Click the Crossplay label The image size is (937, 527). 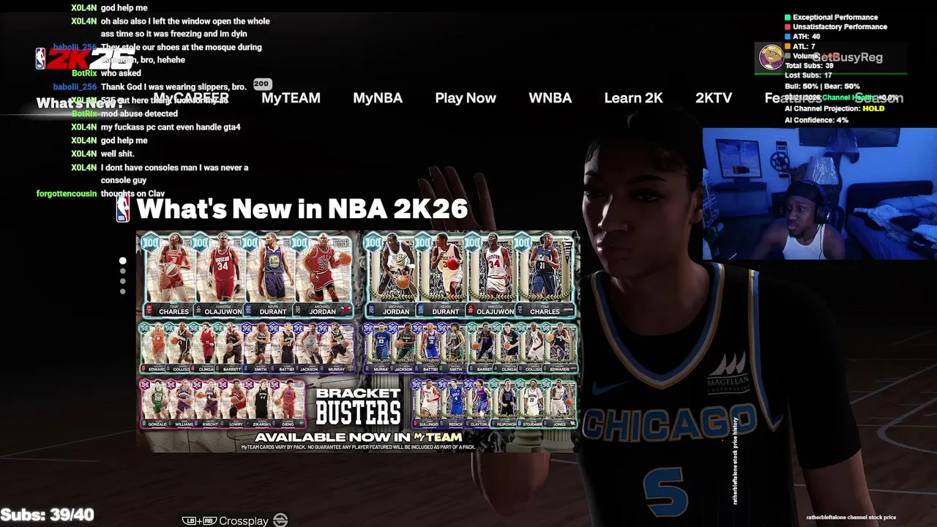tap(244, 521)
